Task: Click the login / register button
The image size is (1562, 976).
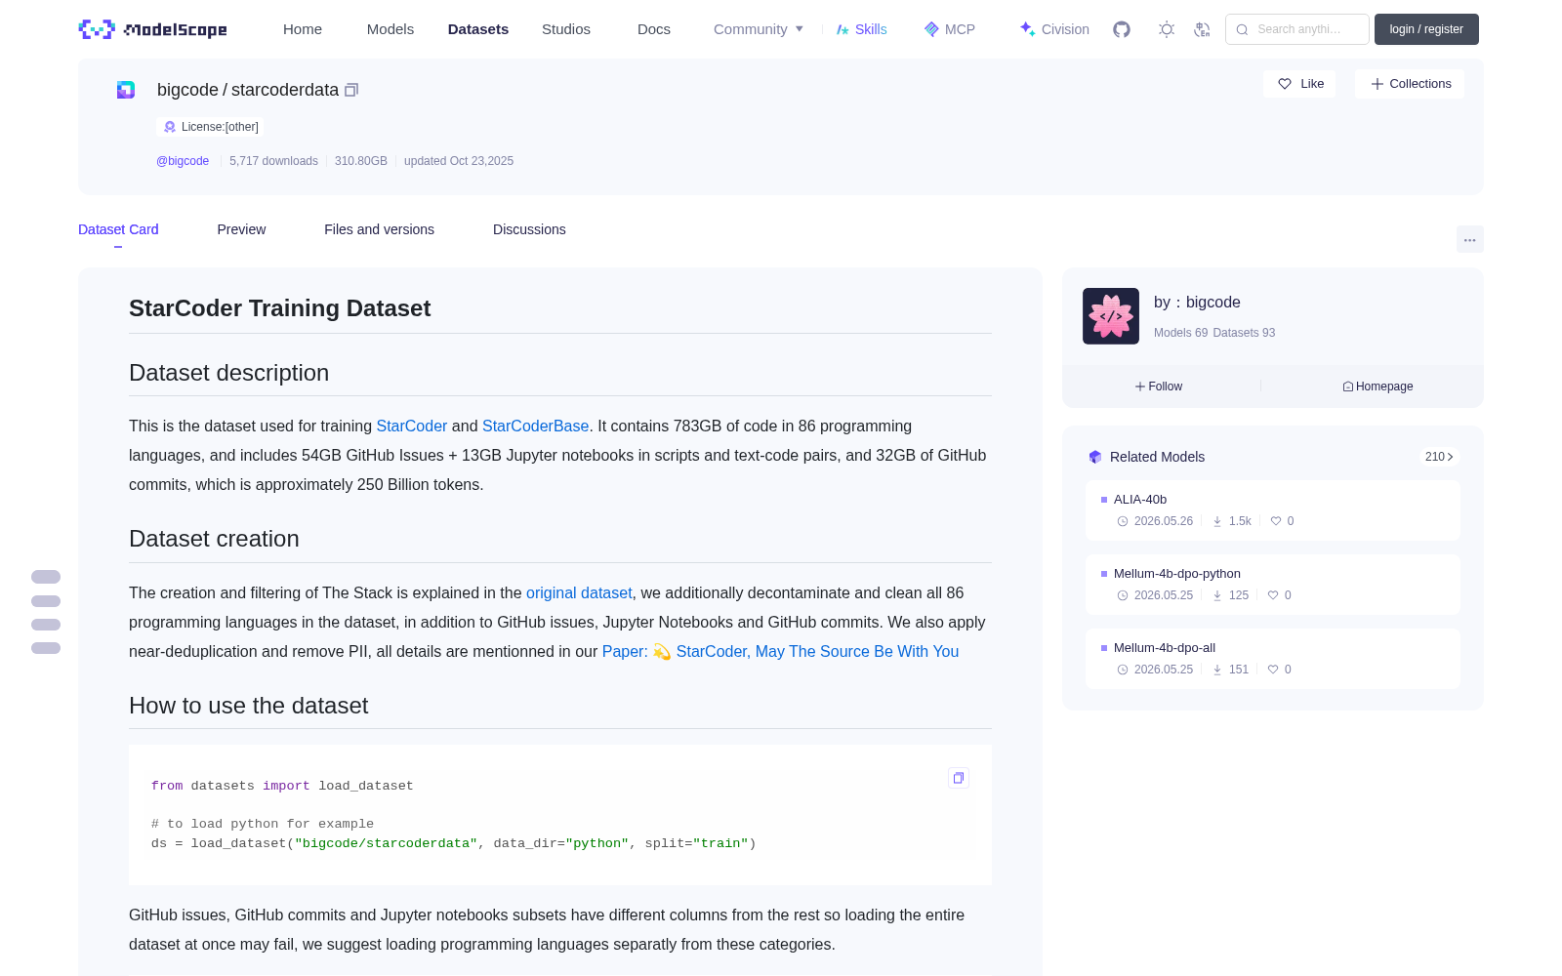Action: click(x=1426, y=29)
